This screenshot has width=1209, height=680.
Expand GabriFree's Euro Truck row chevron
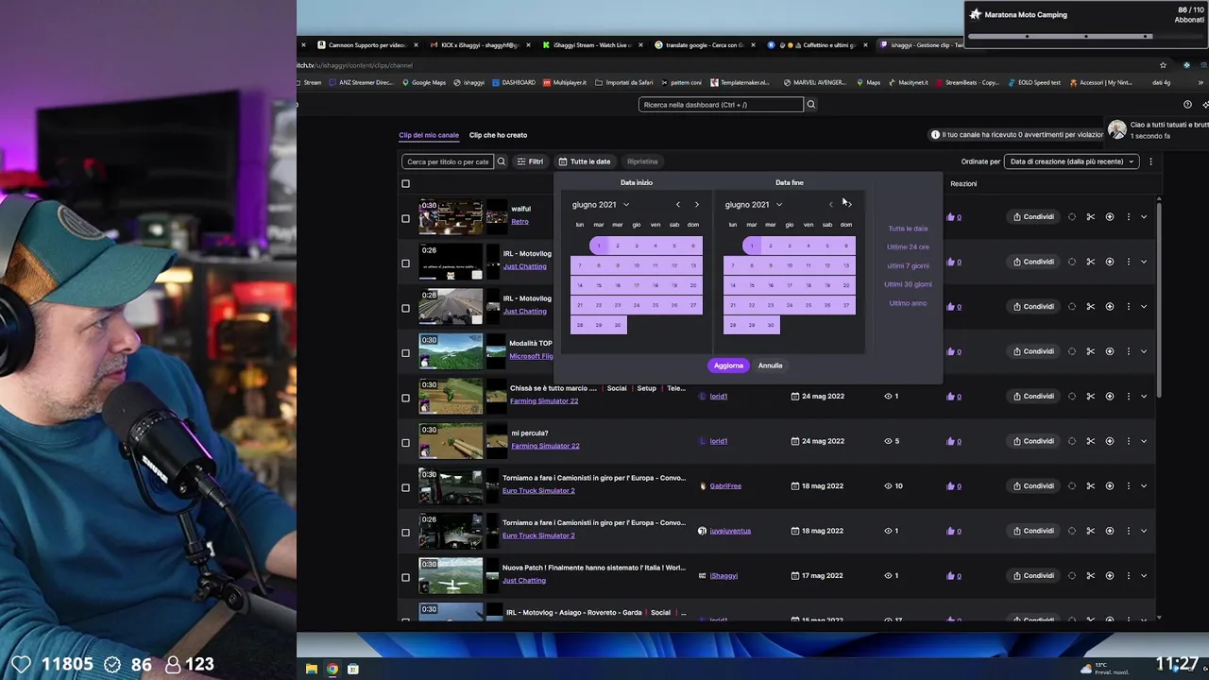pyautogui.click(x=1144, y=485)
